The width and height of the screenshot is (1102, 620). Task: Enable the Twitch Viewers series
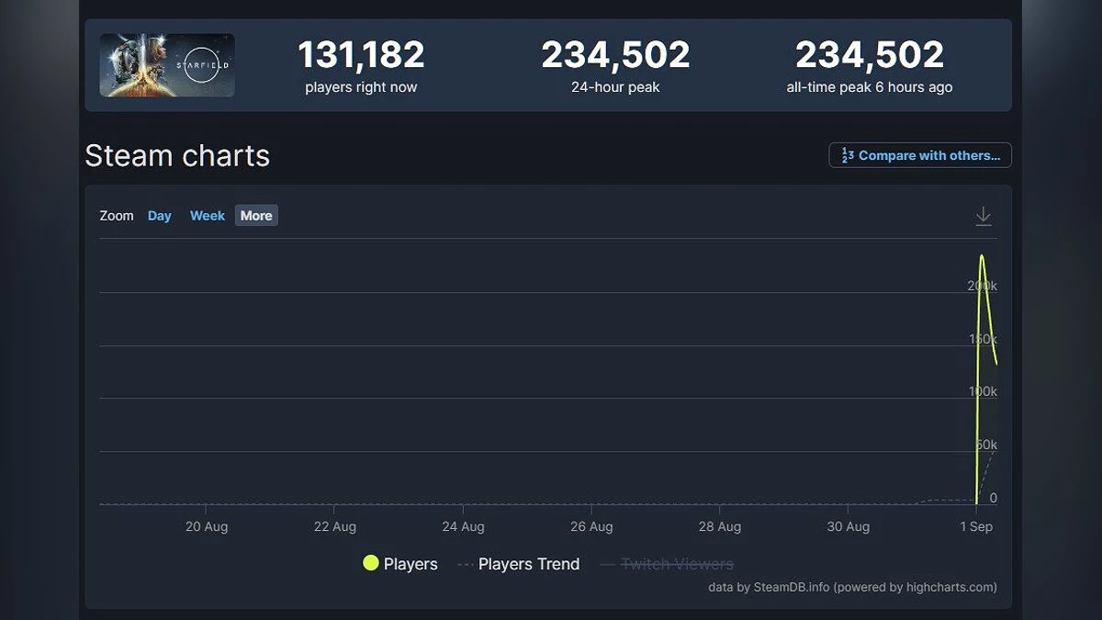coord(668,564)
